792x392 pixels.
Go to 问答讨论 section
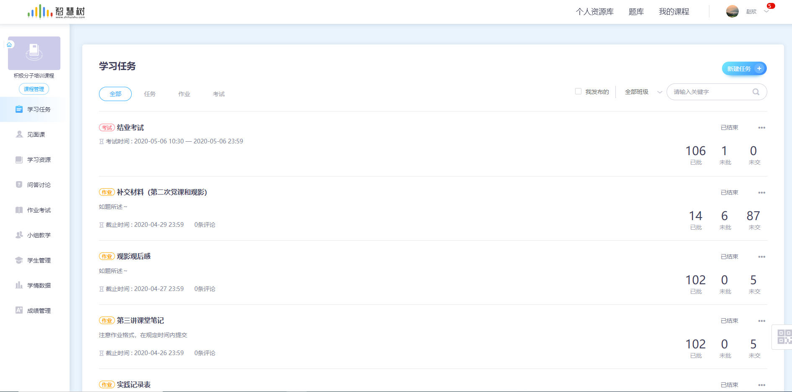[x=39, y=185]
